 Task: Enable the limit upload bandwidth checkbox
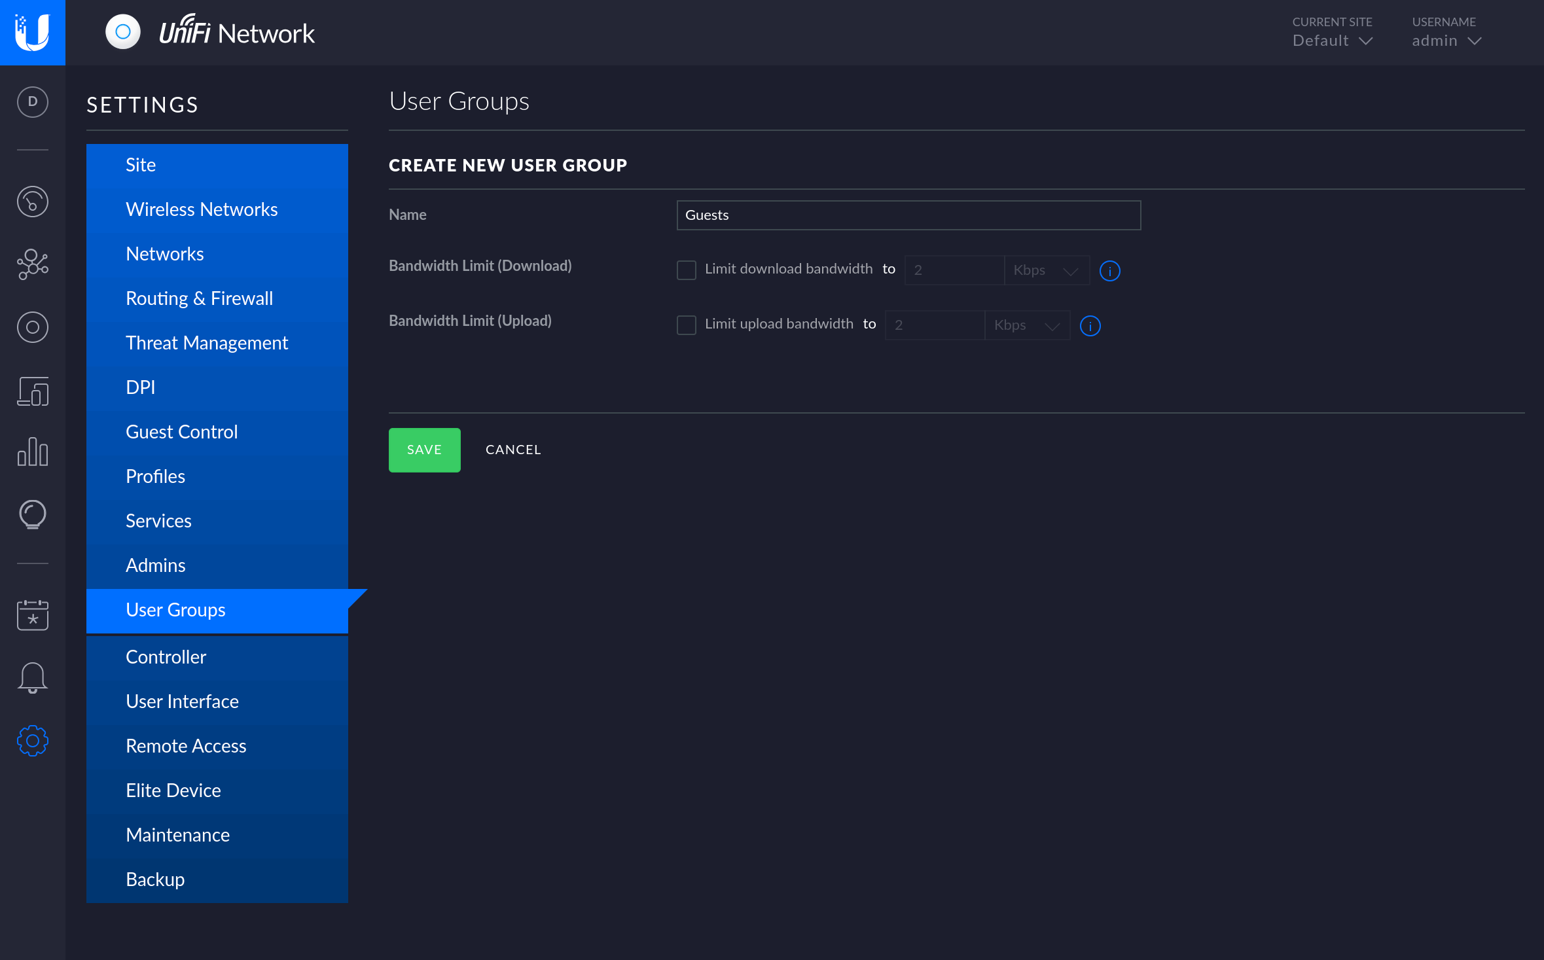686,324
